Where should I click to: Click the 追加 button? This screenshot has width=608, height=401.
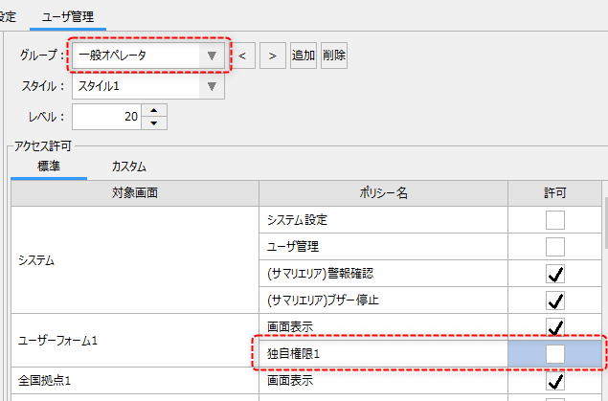(x=304, y=56)
